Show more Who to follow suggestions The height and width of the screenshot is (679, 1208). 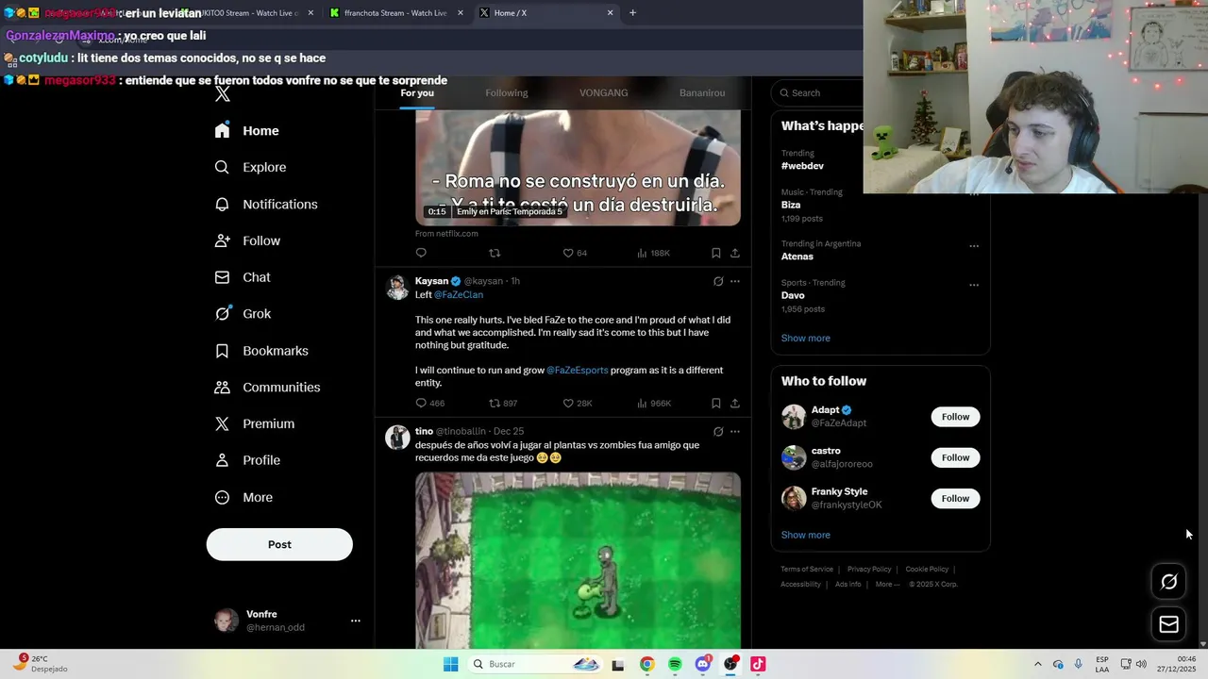point(806,536)
